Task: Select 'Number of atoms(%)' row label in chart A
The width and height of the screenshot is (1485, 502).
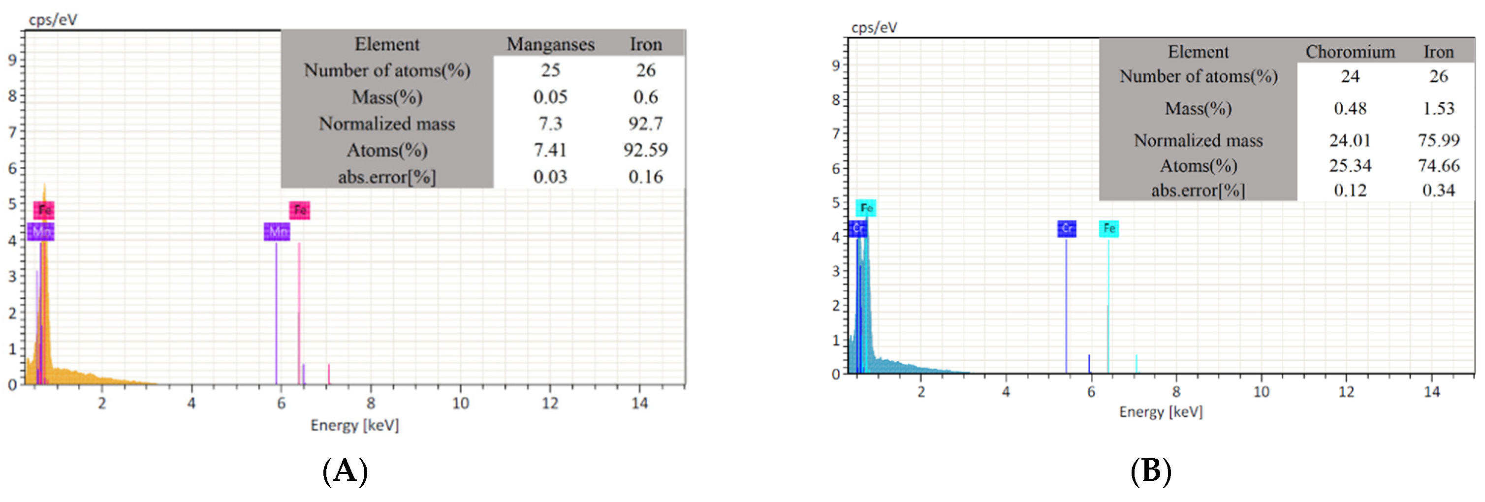Action: point(387,71)
